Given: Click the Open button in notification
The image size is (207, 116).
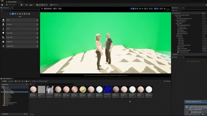Looking at the screenshot, I should [x=203, y=114].
